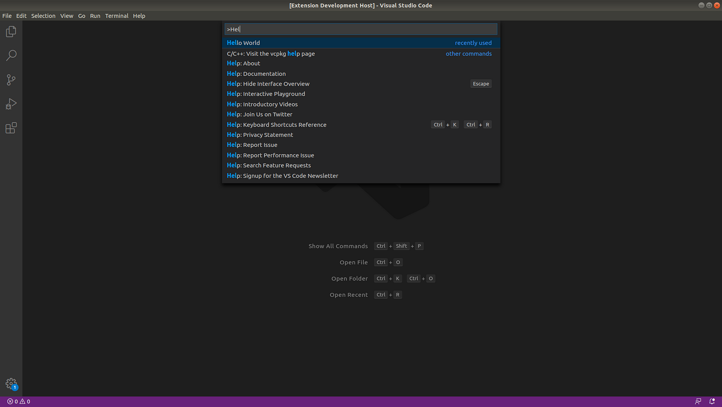Open the Go menu
722x407 pixels.
pos(82,16)
